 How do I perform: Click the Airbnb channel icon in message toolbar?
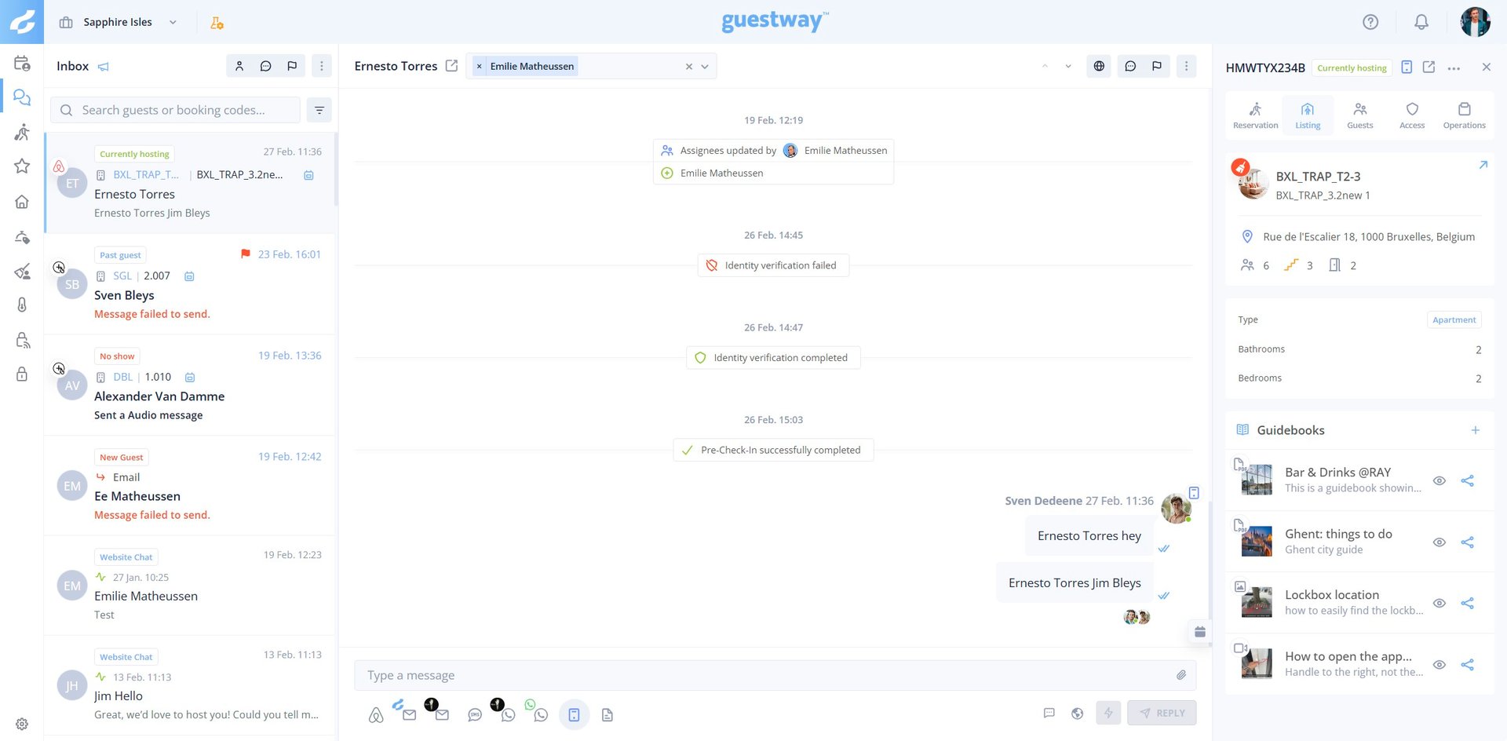coord(376,715)
